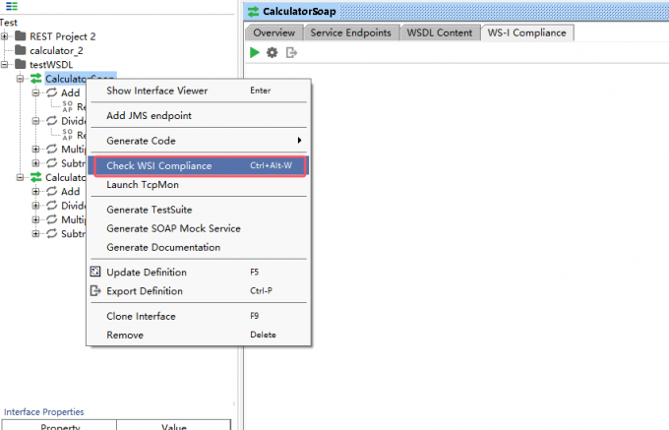Image resolution: width=669 pixels, height=430 pixels.
Task: Switch to the Overview tab
Action: coord(274,32)
